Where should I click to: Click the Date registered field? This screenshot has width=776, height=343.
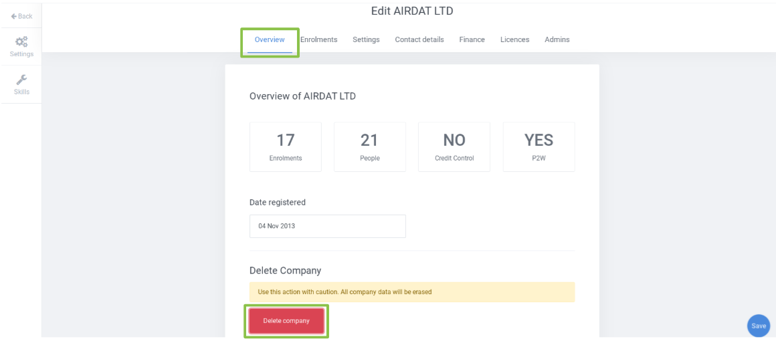point(328,226)
